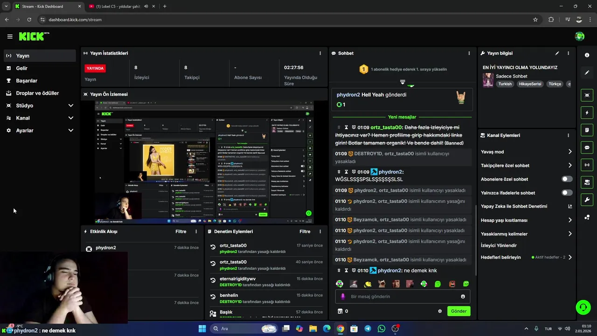The width and height of the screenshot is (597, 336).
Task: Open Hesap yaşı kısıtlaması options
Action: [x=527, y=220]
